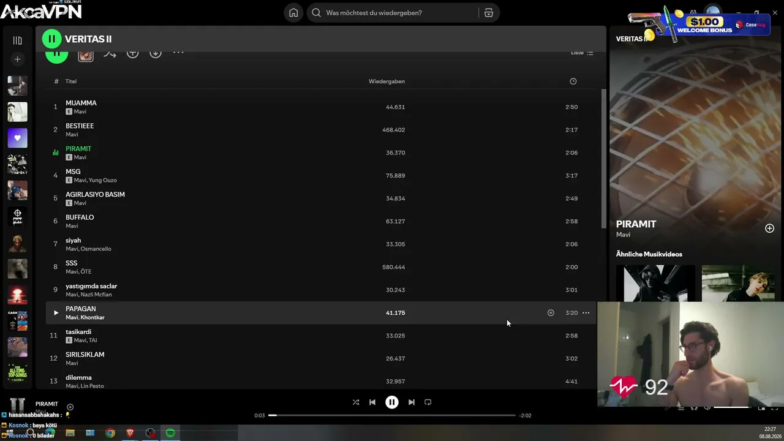Go to Spotify Home via house icon
This screenshot has height=441, width=784.
(293, 13)
